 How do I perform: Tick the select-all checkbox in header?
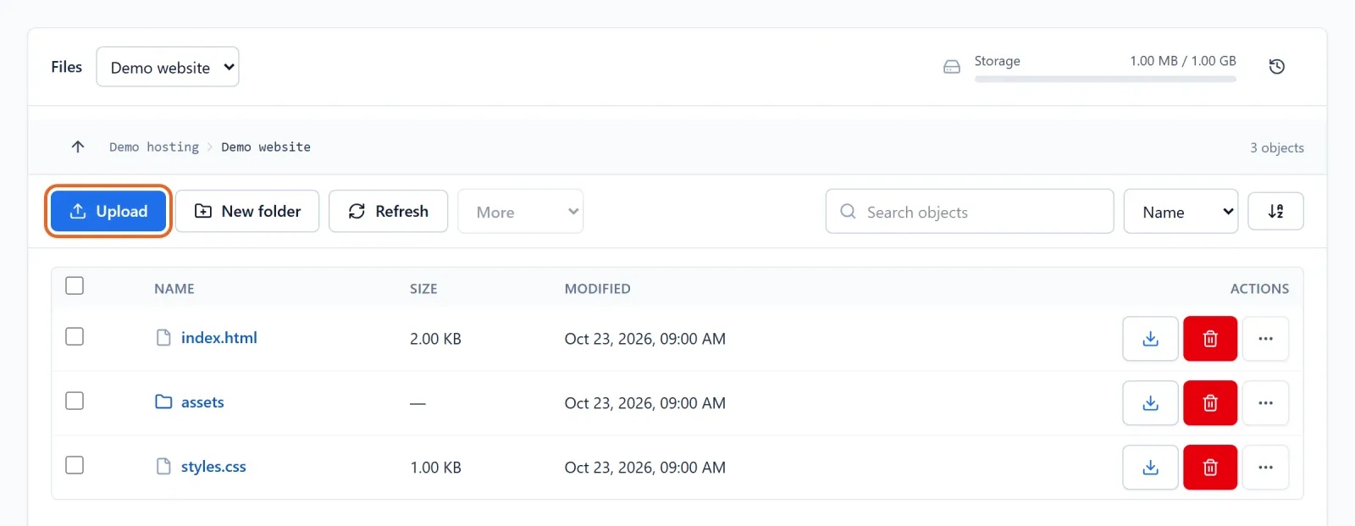click(x=75, y=285)
